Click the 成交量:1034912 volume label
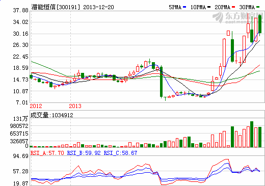265x186 pixels. click(51, 115)
